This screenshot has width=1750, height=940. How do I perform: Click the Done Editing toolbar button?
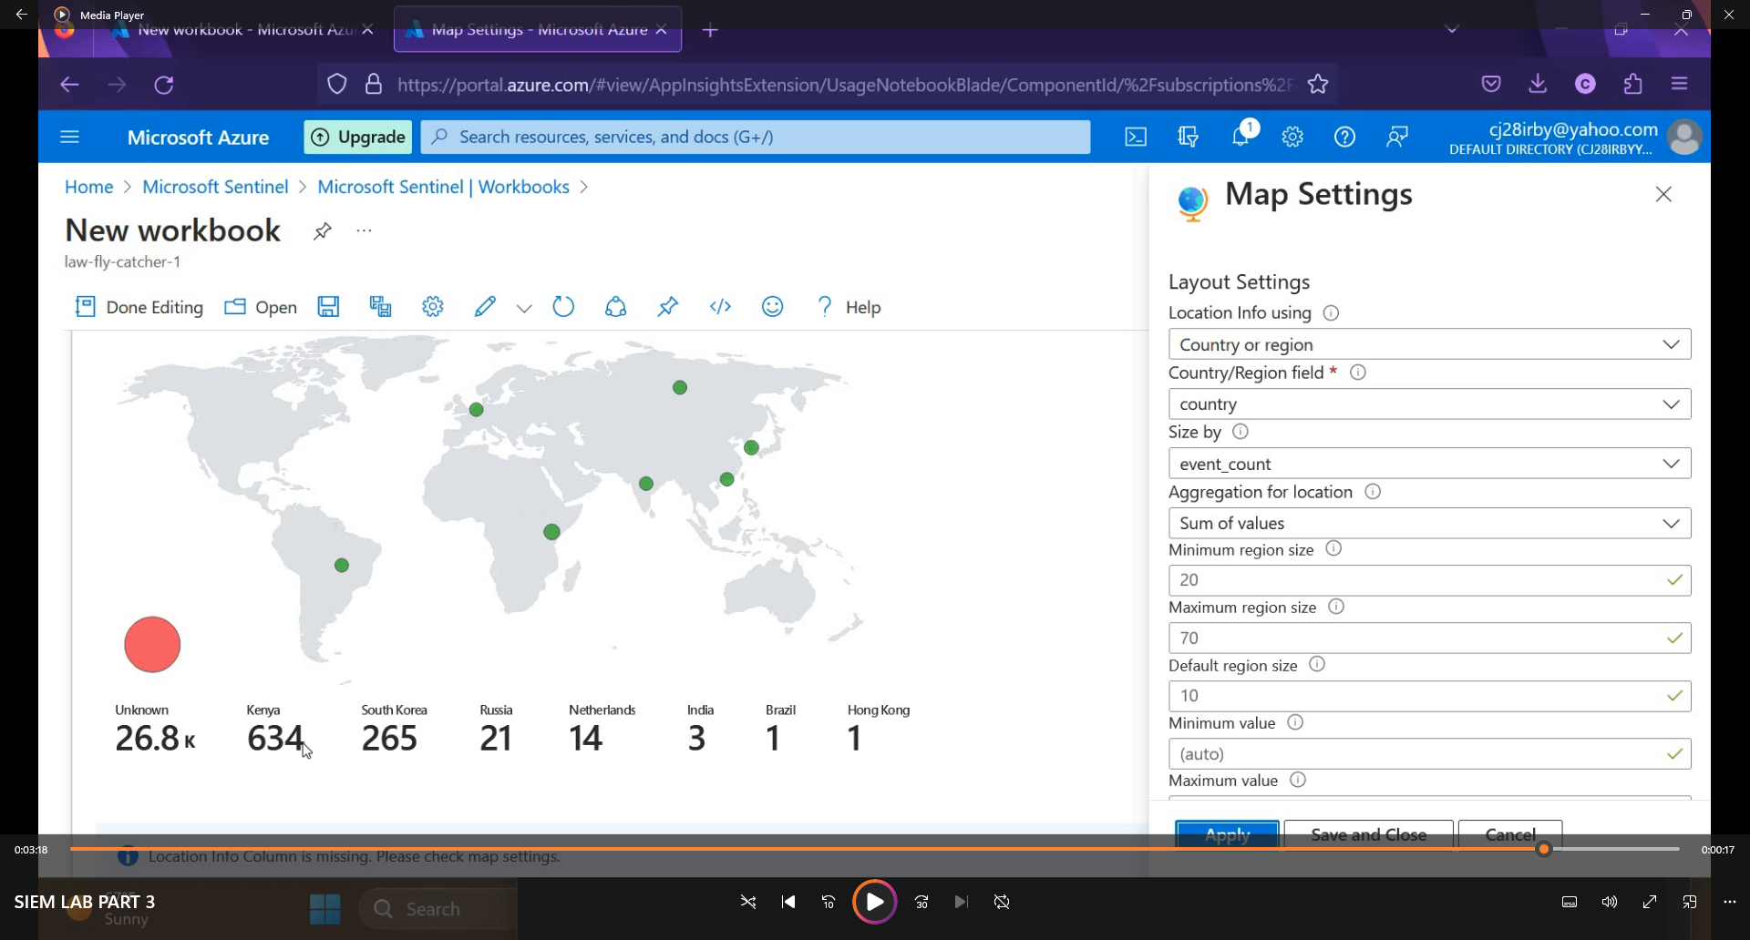pyautogui.click(x=139, y=307)
